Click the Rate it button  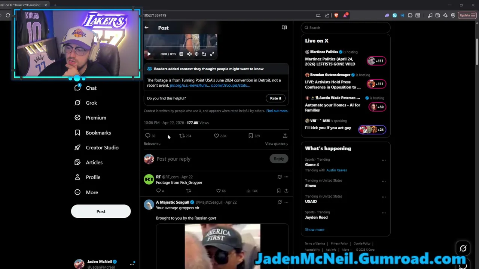275,98
